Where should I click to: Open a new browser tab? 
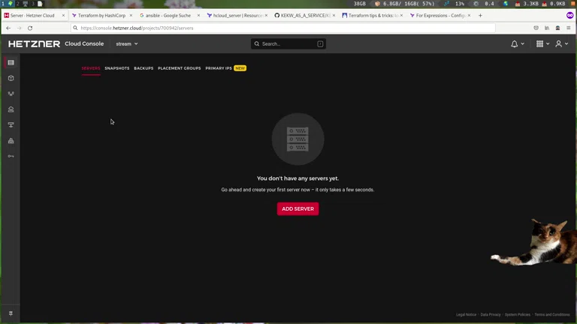click(x=480, y=16)
